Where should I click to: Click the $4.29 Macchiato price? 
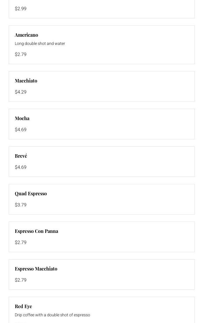click(21, 92)
